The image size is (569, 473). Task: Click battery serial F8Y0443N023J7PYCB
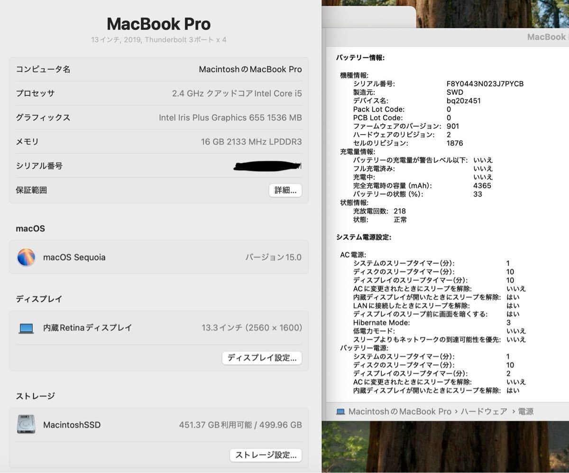[485, 83]
